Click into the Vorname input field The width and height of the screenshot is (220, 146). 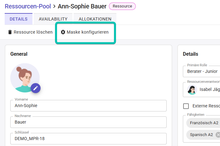click(88, 106)
